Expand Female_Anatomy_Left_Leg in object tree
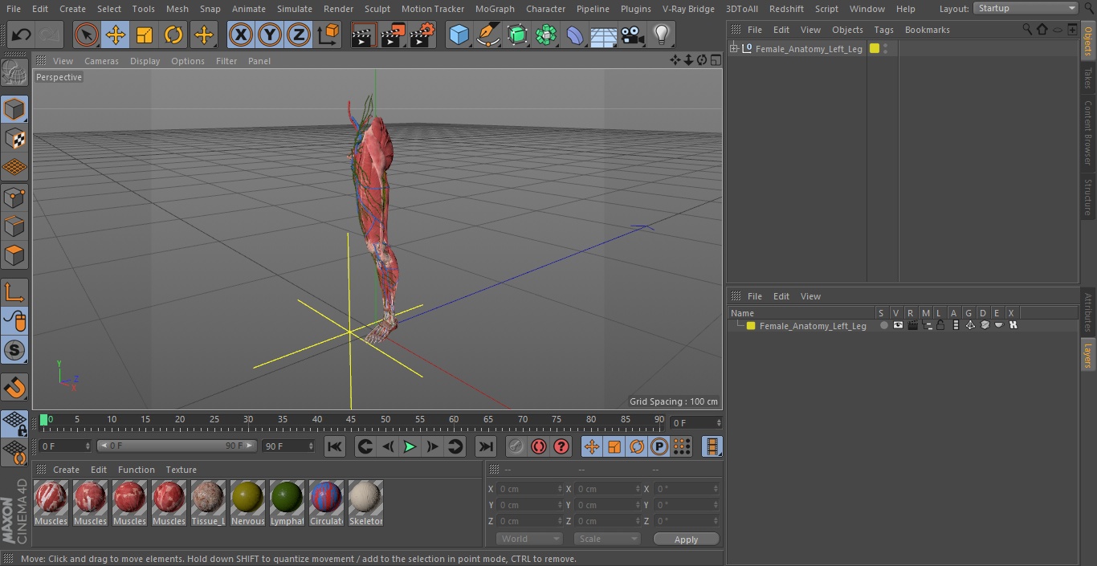 click(733, 49)
